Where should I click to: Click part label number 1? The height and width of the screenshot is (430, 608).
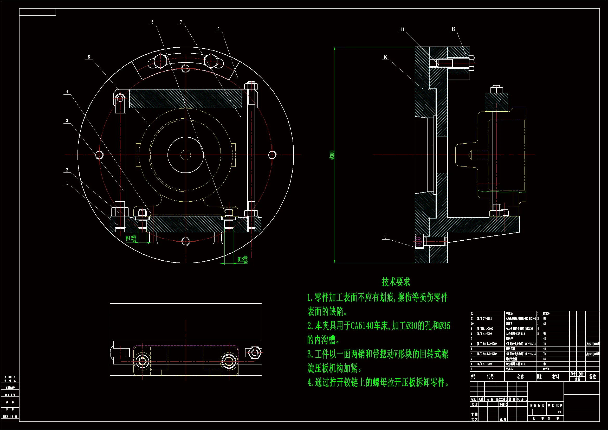67,183
